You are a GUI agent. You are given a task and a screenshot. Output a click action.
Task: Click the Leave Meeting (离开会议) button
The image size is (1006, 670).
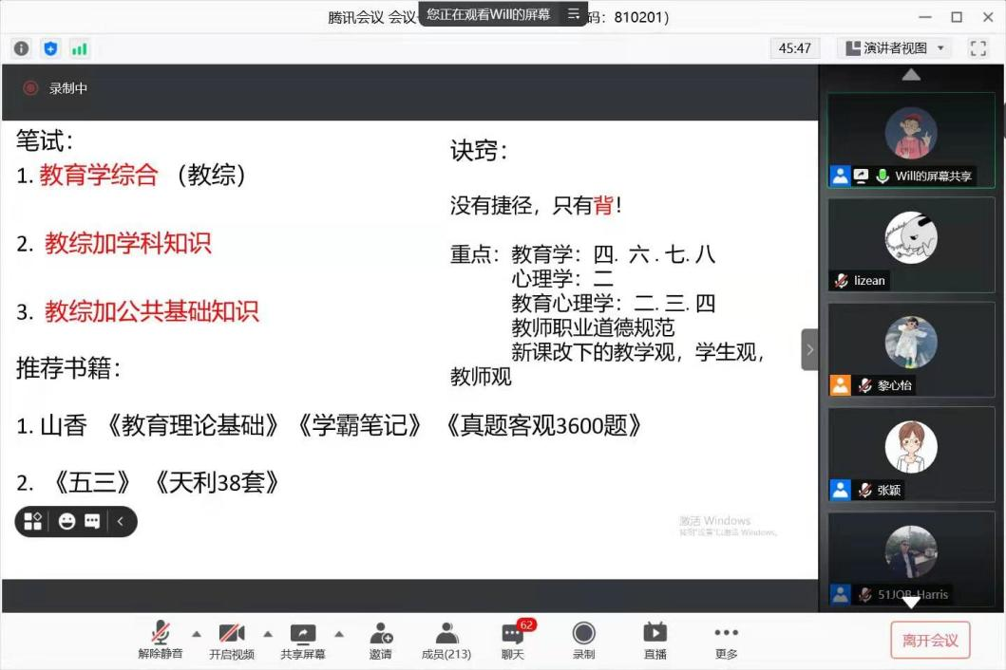click(x=930, y=640)
